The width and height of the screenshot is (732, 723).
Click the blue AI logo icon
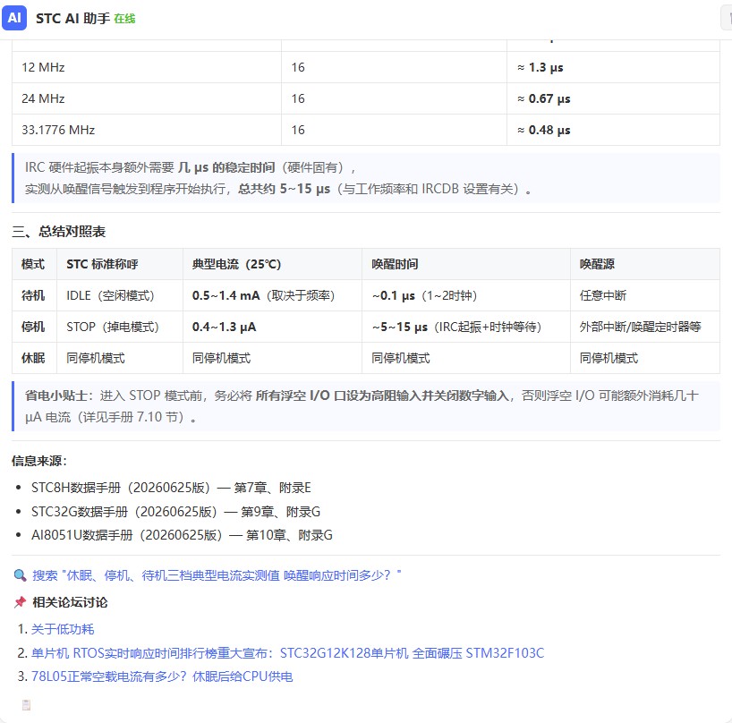(14, 18)
